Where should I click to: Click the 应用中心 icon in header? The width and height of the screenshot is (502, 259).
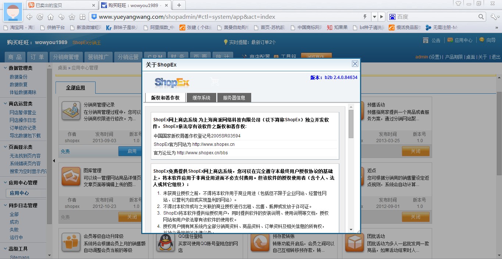click(450, 40)
